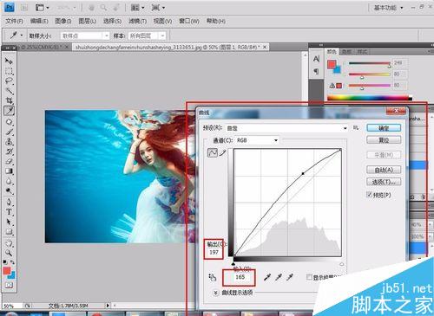
Task: Launch Bridge from the application bar
Action: (x=24, y=8)
